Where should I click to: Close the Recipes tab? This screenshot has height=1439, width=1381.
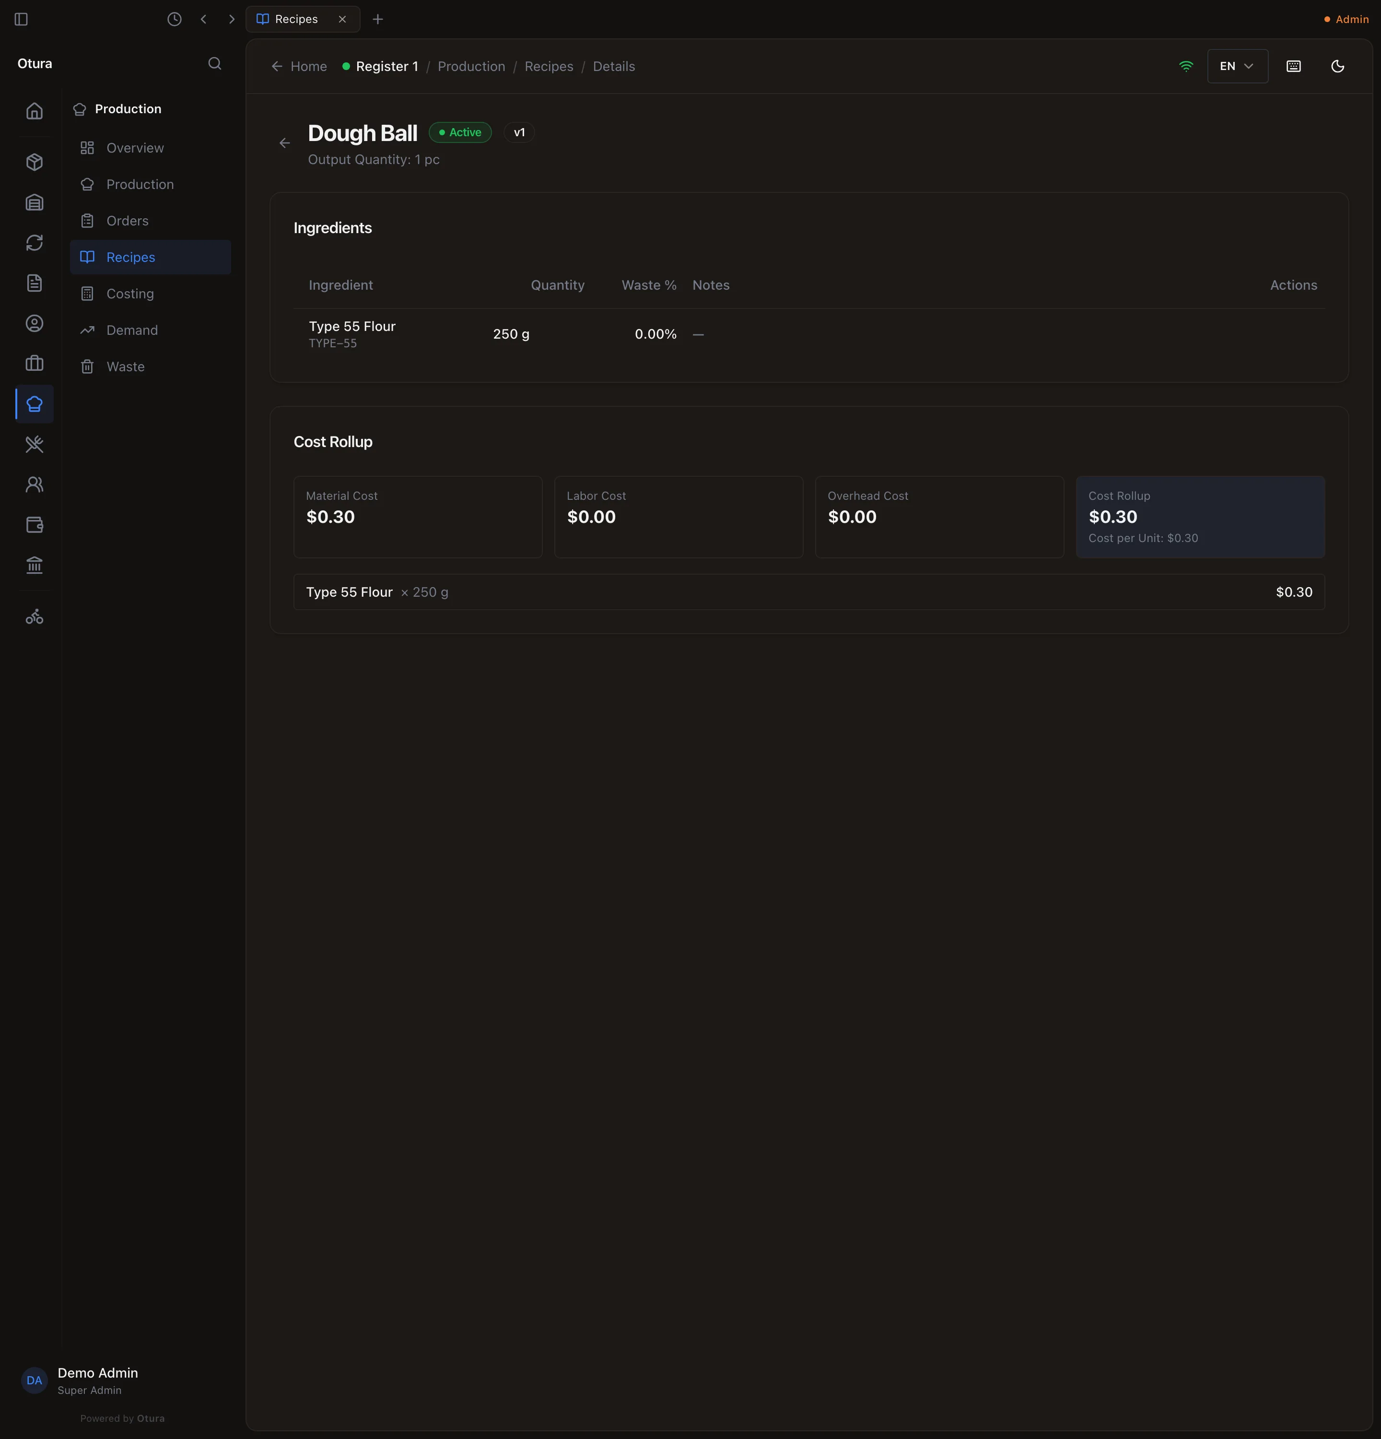point(342,19)
